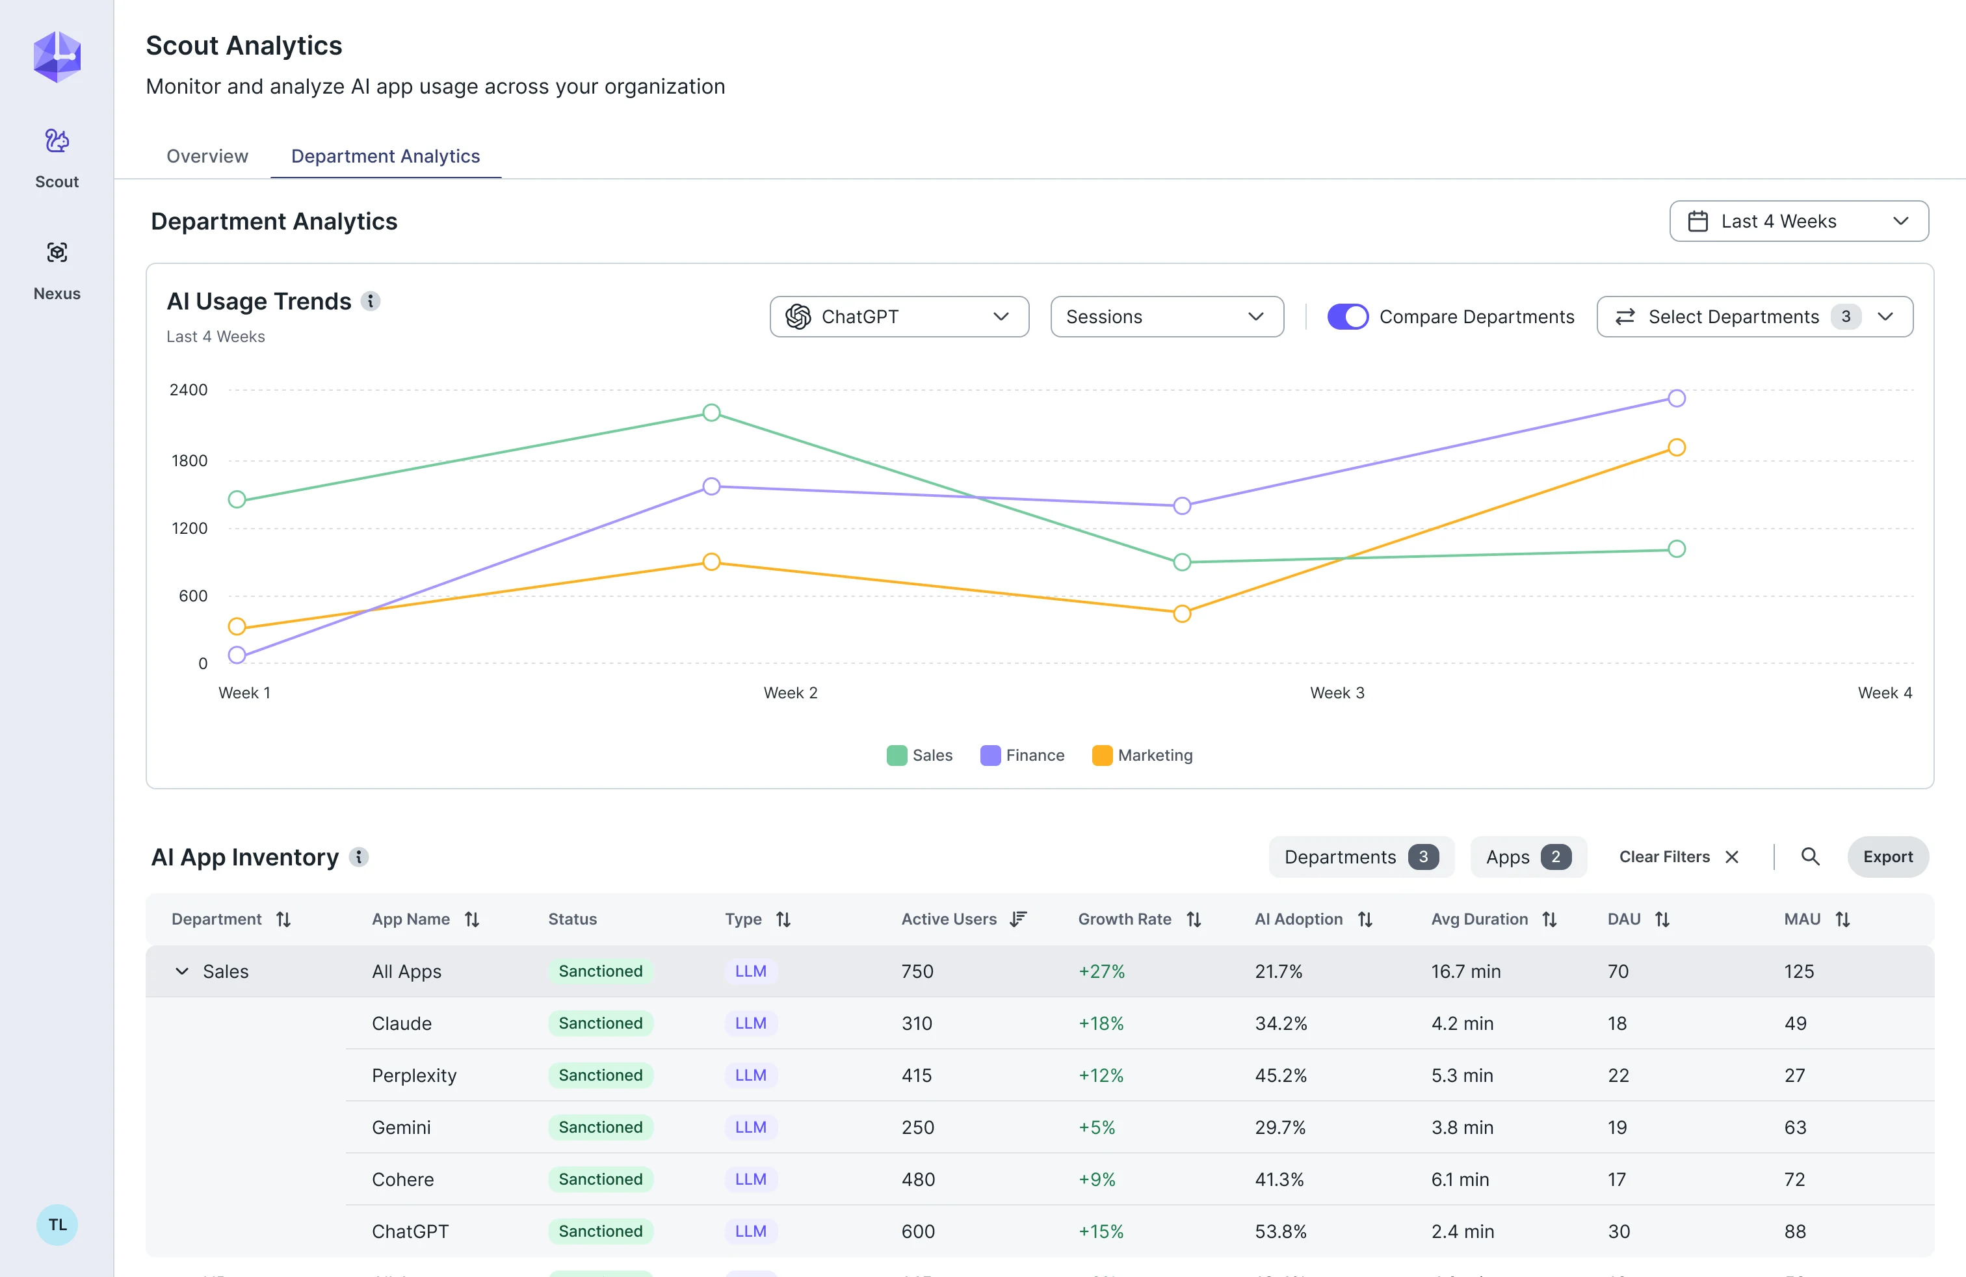Click Sales Week 2 data point peak
Image resolution: width=1966 pixels, height=1277 pixels.
point(711,413)
